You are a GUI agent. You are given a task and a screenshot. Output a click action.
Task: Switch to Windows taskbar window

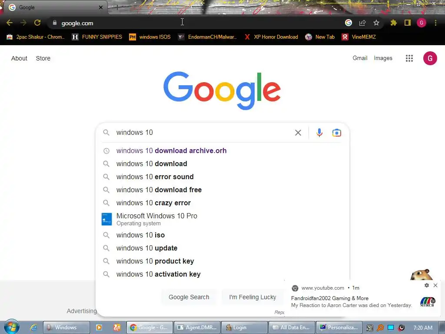[x=66, y=327]
